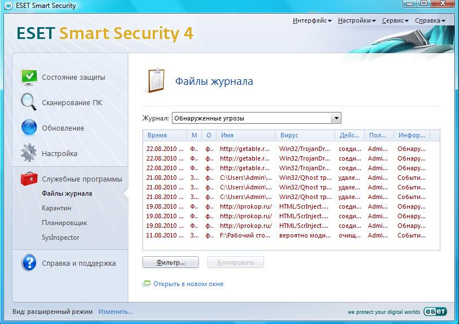Sort by the Пол... column header
This screenshot has height=324, width=459.
point(379,135)
